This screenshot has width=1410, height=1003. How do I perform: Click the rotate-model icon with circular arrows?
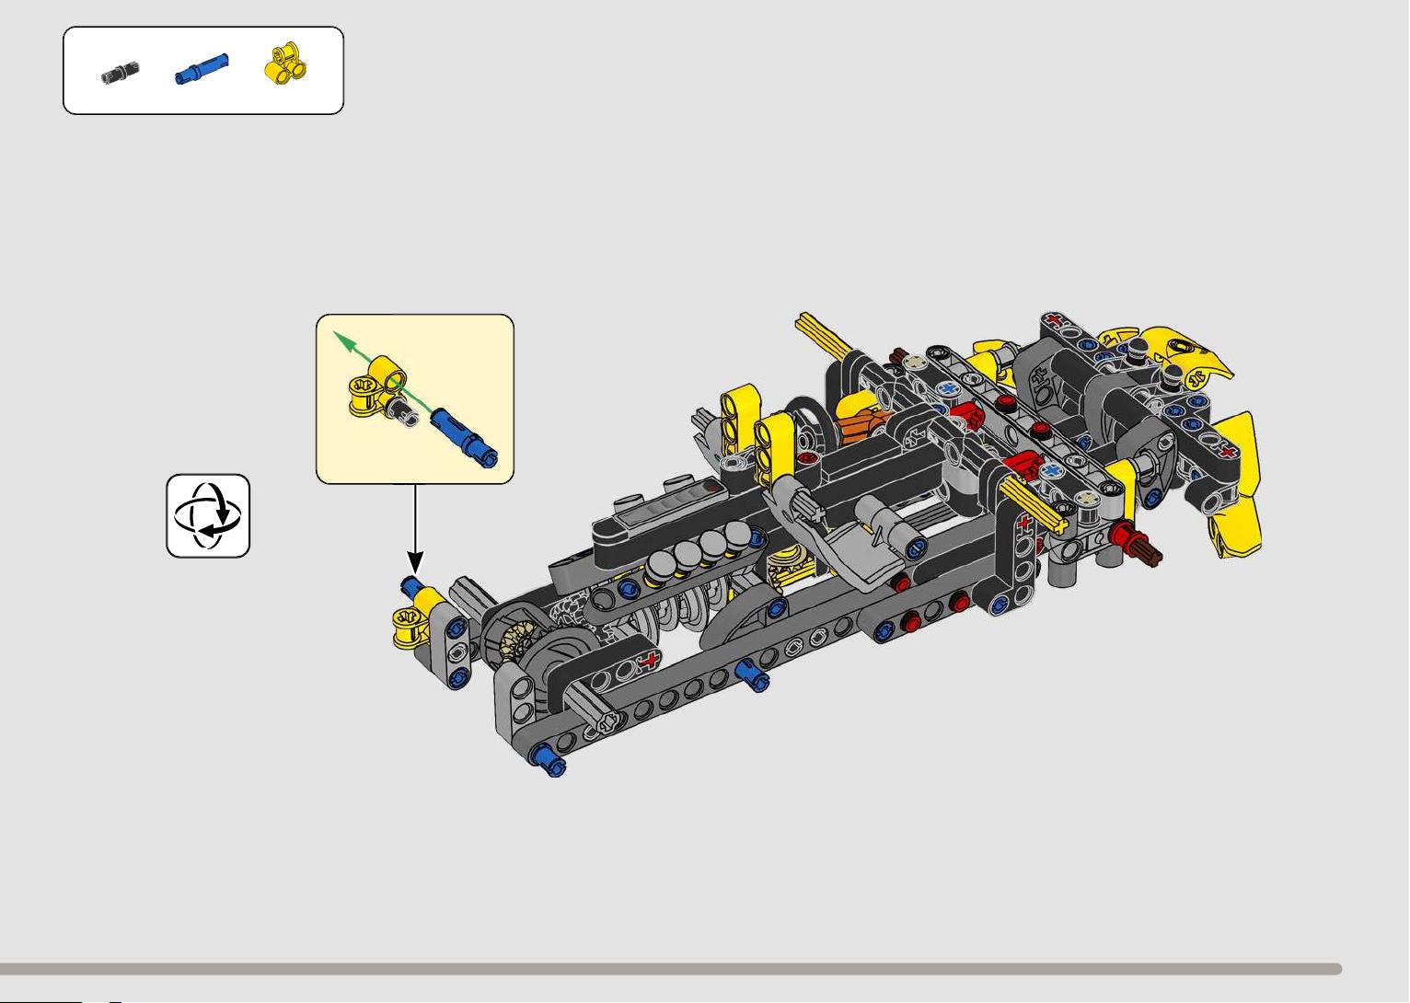tap(208, 516)
